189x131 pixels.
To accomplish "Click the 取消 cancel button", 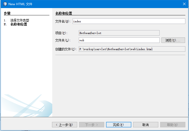I will (x=146, y=125).
